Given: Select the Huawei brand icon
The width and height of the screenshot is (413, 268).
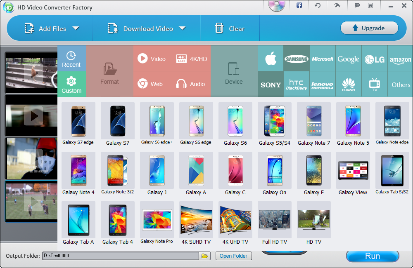Looking at the screenshot, I should 349,84.
